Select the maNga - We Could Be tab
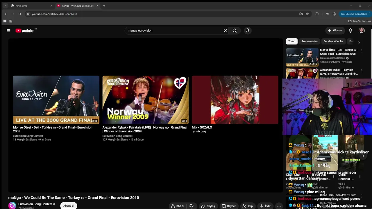 point(77,6)
